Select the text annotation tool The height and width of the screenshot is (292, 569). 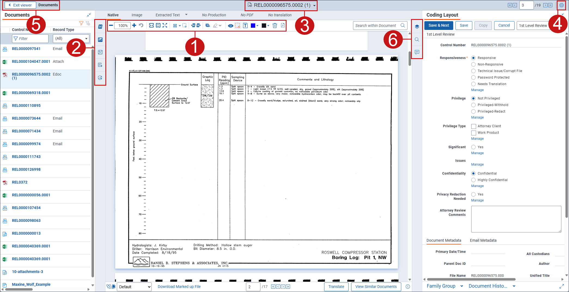(245, 26)
